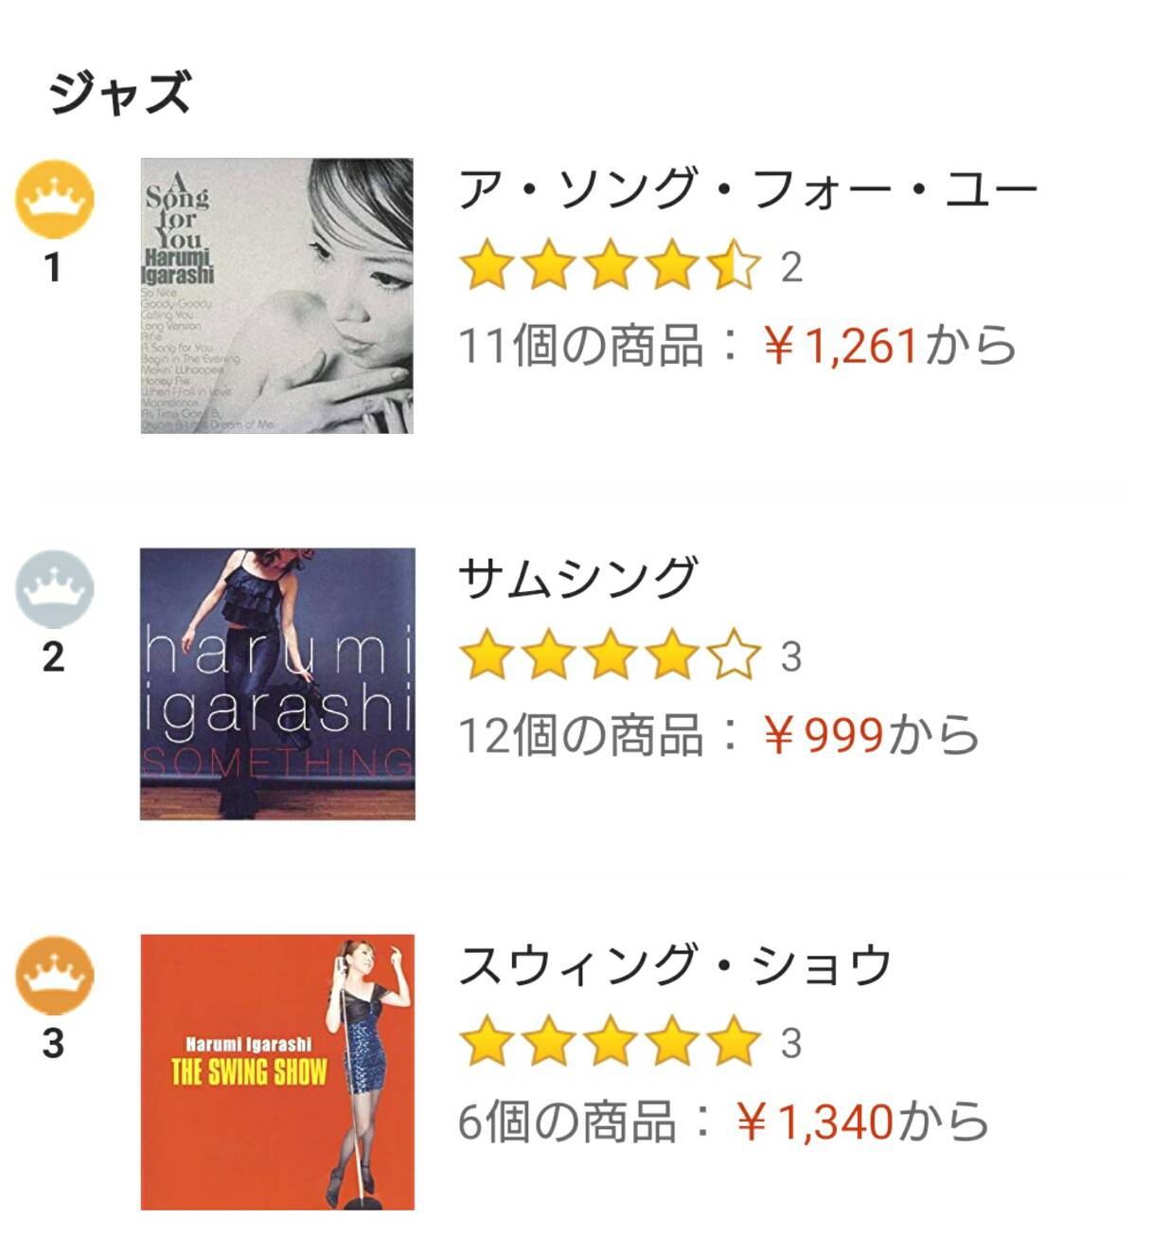Open スウィング・ショウ title link
The image size is (1169, 1255).
[675, 965]
